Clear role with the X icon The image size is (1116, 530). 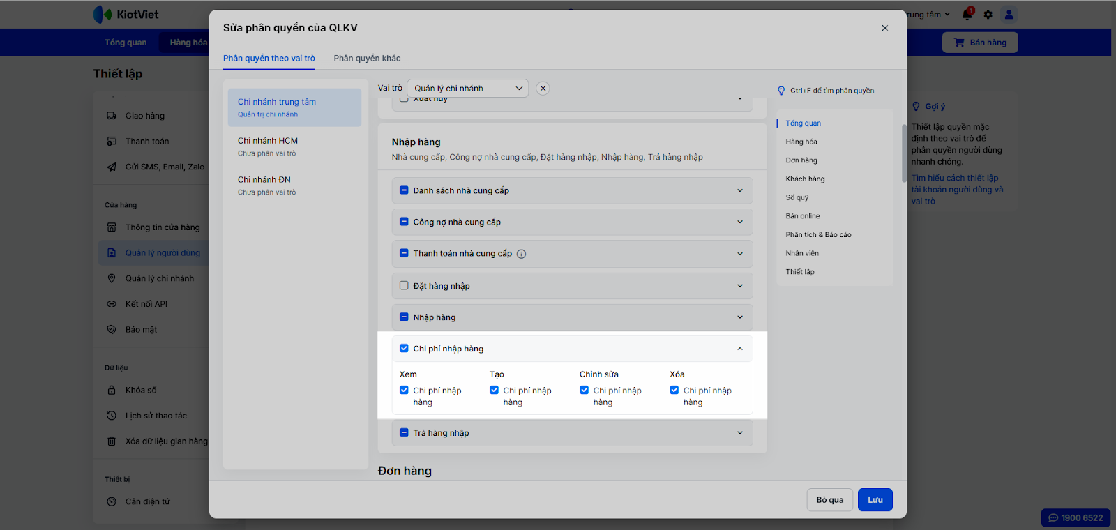pyautogui.click(x=543, y=89)
